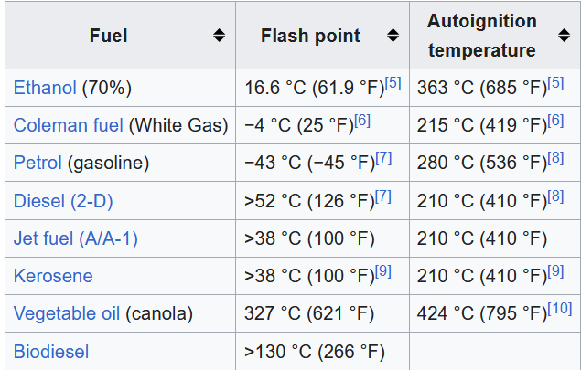581x370 pixels.
Task: Open the Diesel (2-D) link
Action: [63, 201]
